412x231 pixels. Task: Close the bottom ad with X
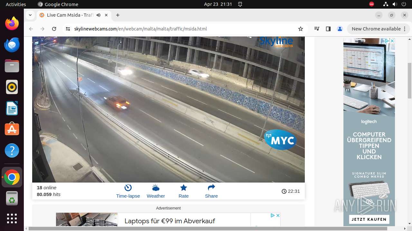[x=278, y=216]
